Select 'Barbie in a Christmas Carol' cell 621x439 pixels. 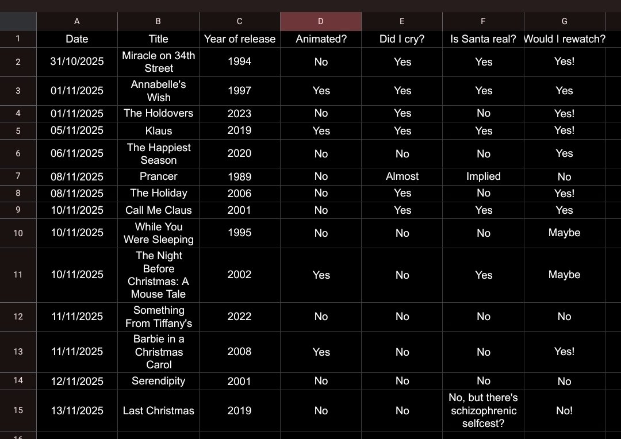click(x=159, y=352)
